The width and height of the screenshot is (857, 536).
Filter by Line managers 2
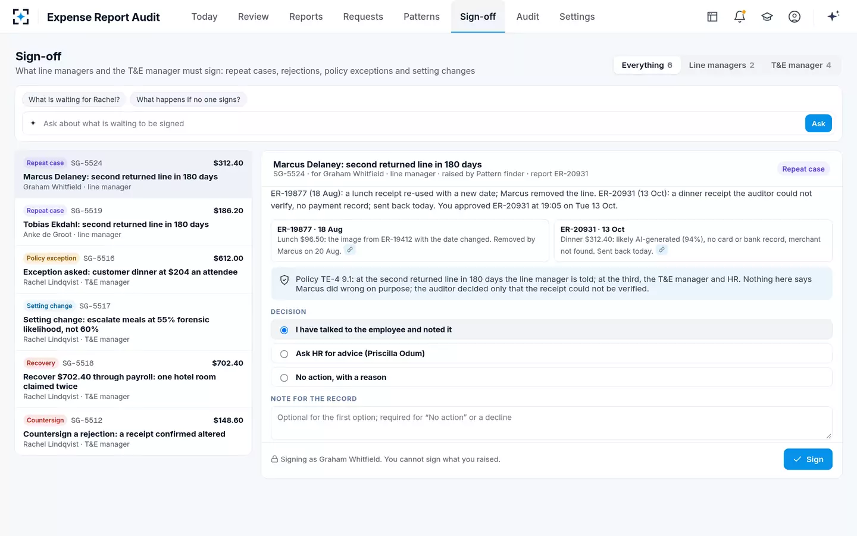click(721, 65)
